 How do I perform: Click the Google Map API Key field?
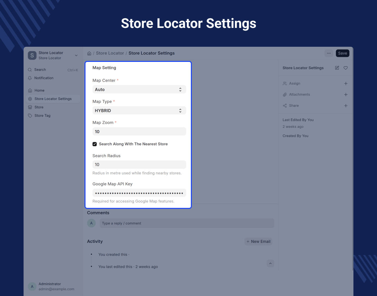point(139,193)
